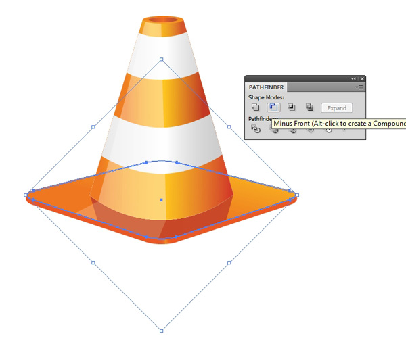Apply the Unite shape mode
The width and height of the screenshot is (406, 338).
255,107
